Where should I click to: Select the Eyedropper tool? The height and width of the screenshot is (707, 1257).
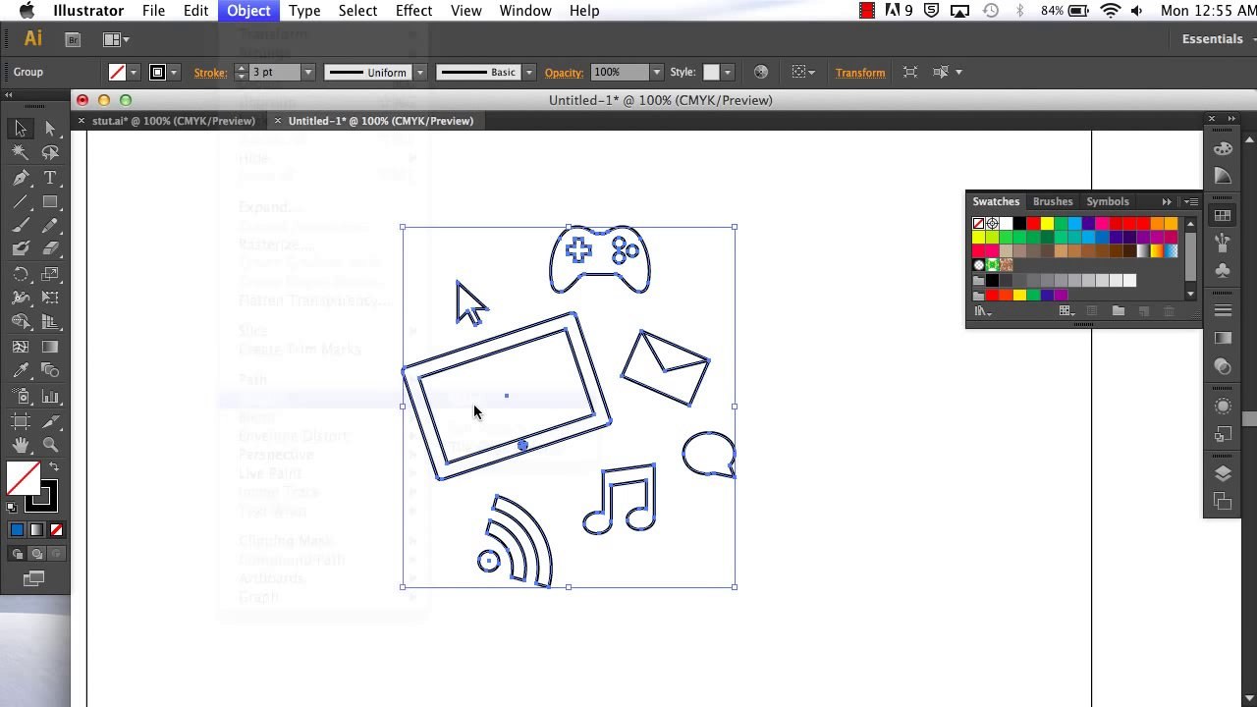(21, 370)
